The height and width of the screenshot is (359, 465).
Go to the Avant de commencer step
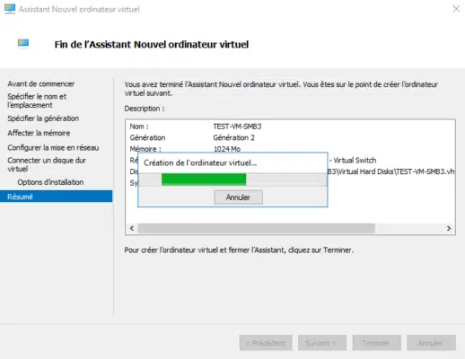(41, 83)
